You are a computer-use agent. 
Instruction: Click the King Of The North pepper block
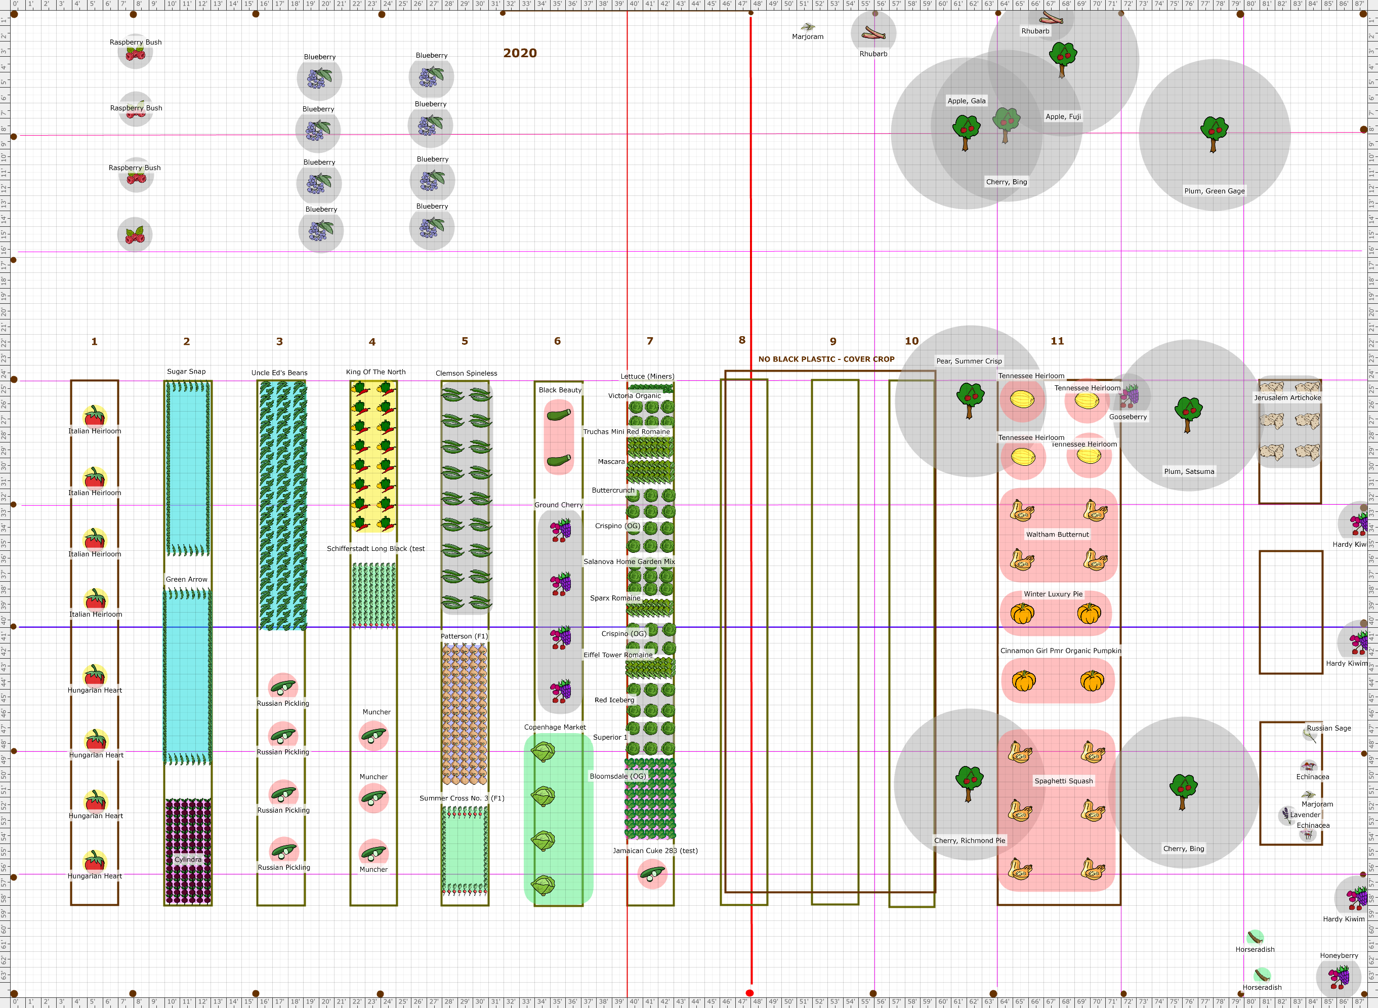(373, 456)
